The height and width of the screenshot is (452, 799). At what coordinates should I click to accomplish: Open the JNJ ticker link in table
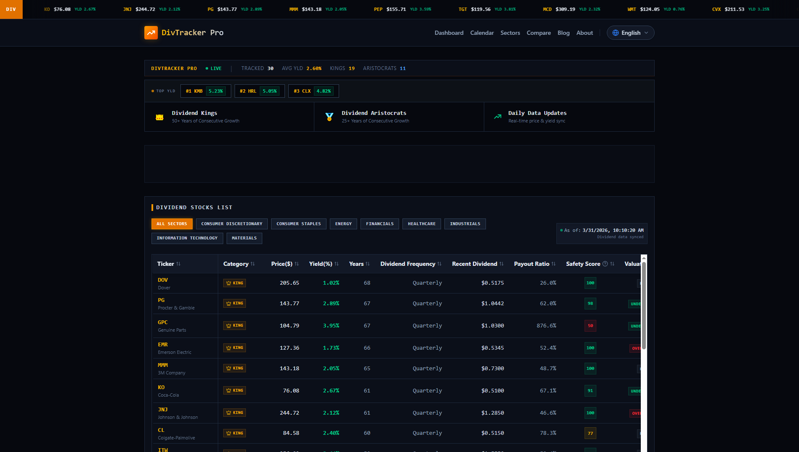pos(163,410)
